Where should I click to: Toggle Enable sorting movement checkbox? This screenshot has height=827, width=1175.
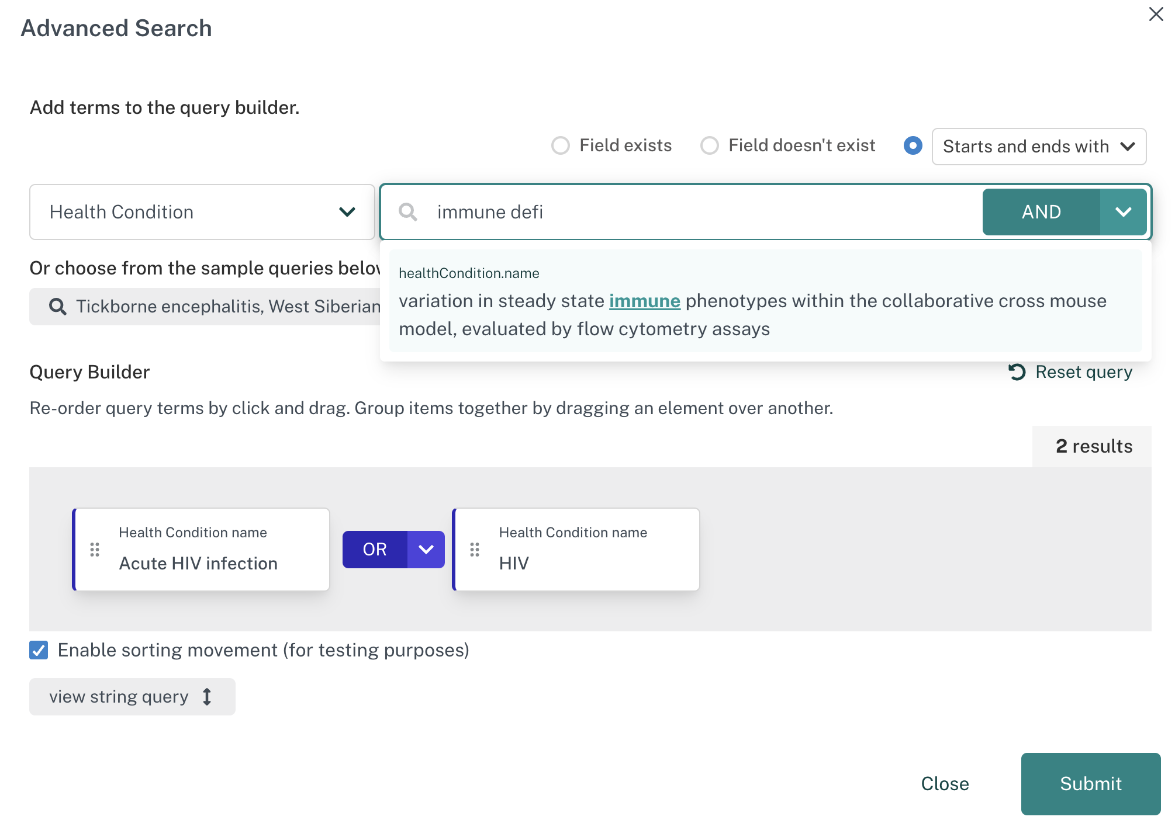pyautogui.click(x=39, y=650)
